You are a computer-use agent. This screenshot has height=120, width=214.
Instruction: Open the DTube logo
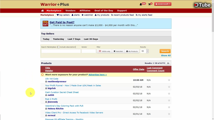click(x=202, y=5)
